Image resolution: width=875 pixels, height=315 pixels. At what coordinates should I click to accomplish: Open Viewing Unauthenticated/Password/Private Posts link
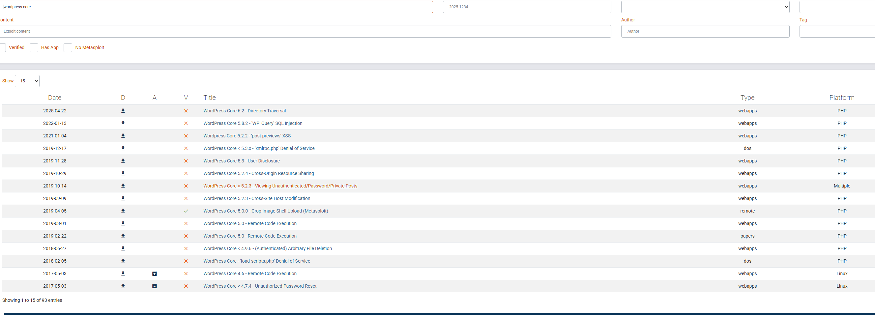[x=280, y=186]
